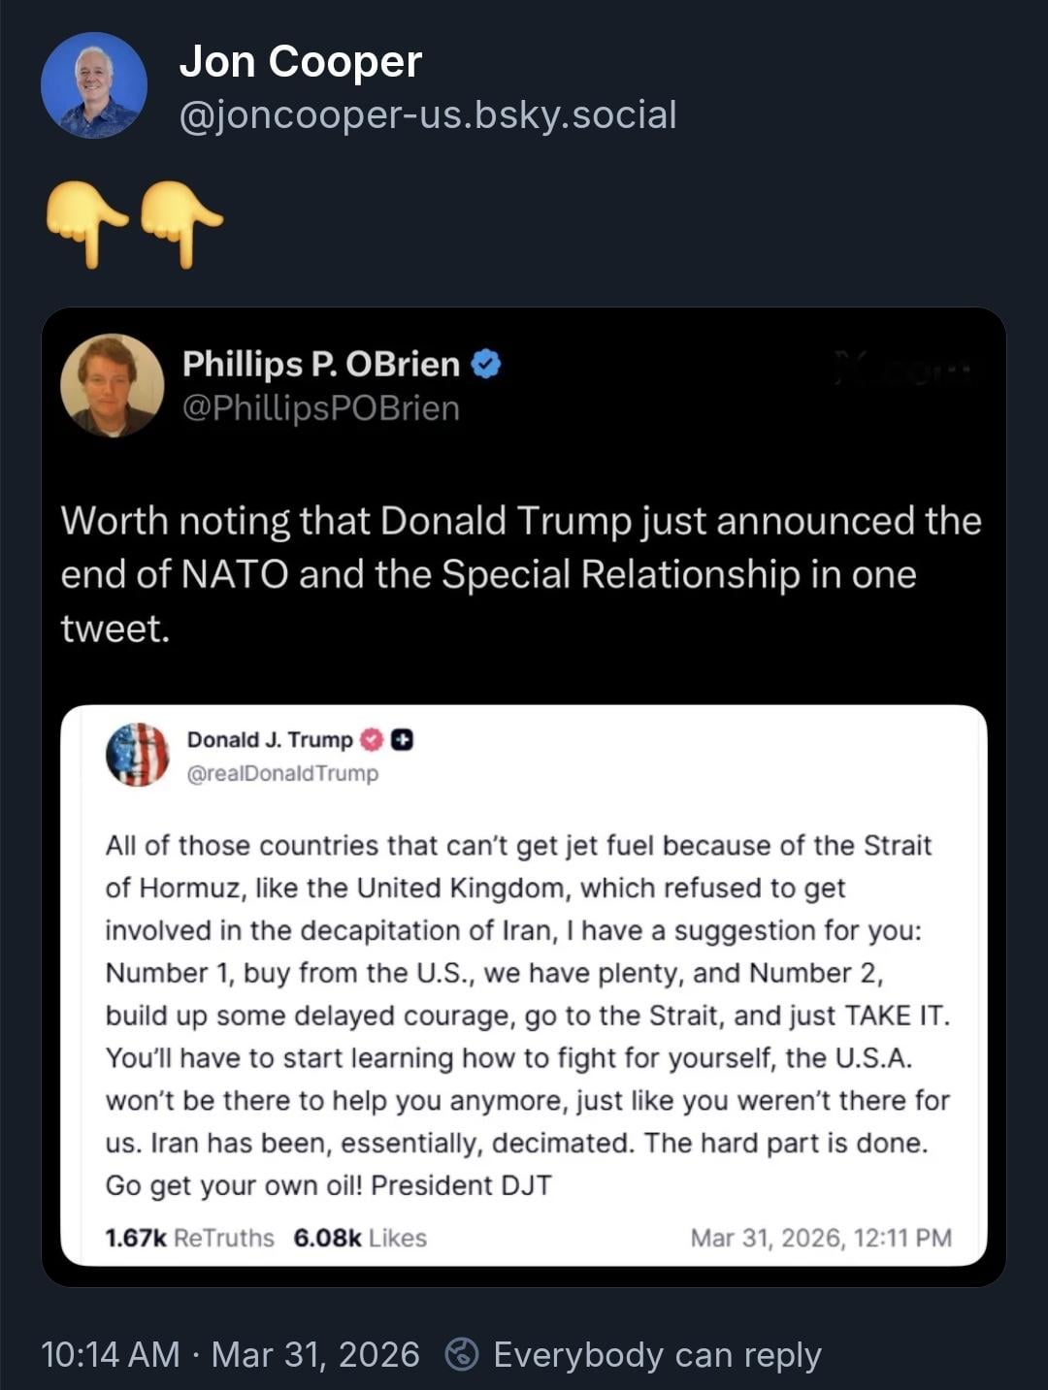Image resolution: width=1048 pixels, height=1390 pixels.
Task: Select the Phillips P. OBrien name
Action: tap(320, 364)
